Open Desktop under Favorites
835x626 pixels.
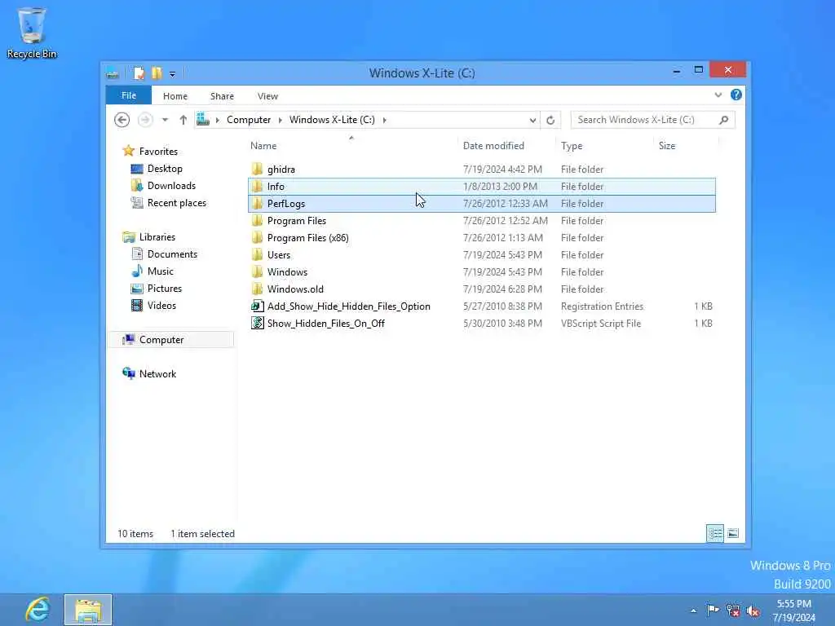pos(165,169)
